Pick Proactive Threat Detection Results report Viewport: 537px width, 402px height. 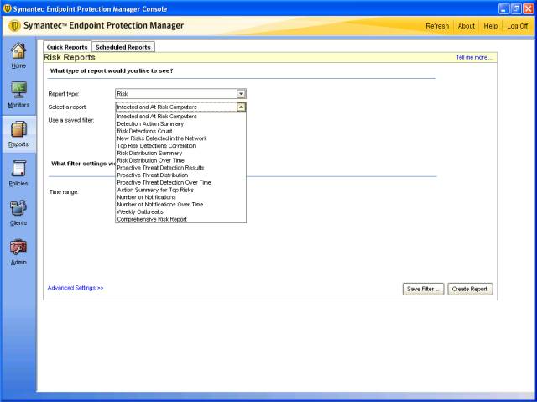point(180,168)
